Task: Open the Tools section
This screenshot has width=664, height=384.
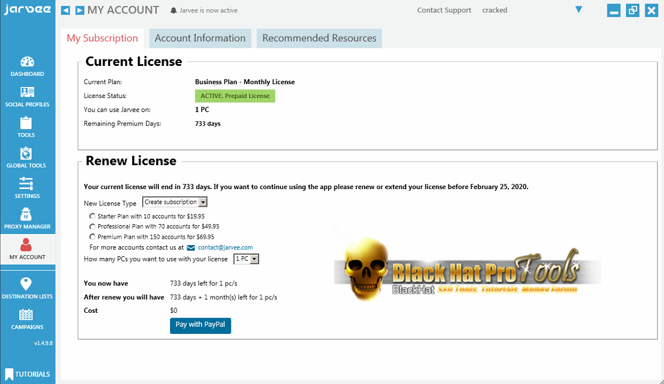Action: click(x=26, y=127)
